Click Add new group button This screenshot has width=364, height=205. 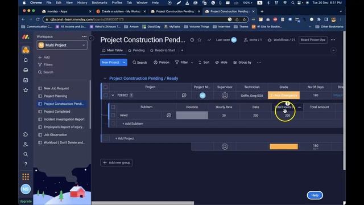116,162
